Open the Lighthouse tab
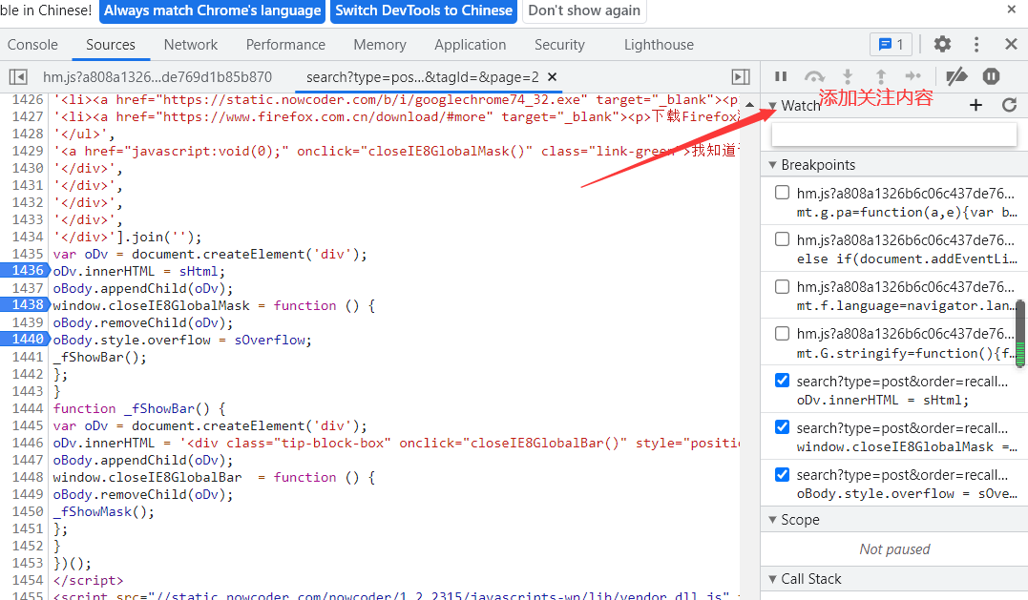The image size is (1028, 600). (659, 45)
